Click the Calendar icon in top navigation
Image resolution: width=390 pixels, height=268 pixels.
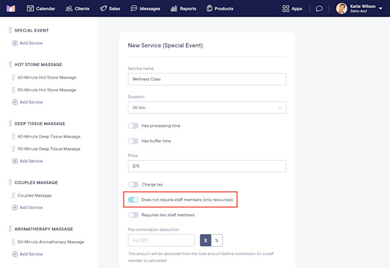point(30,9)
